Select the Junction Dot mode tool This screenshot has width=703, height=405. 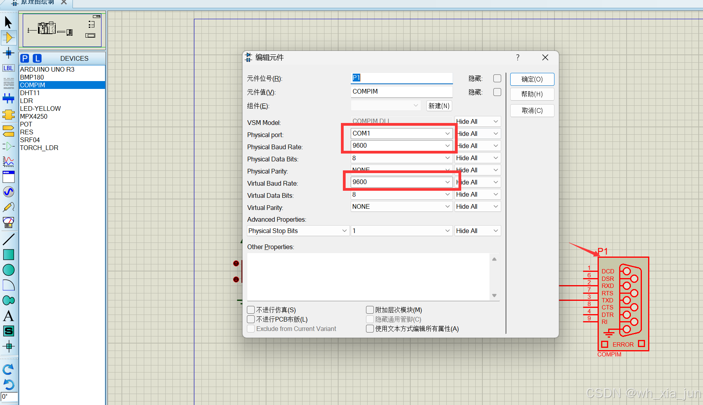[x=8, y=53]
